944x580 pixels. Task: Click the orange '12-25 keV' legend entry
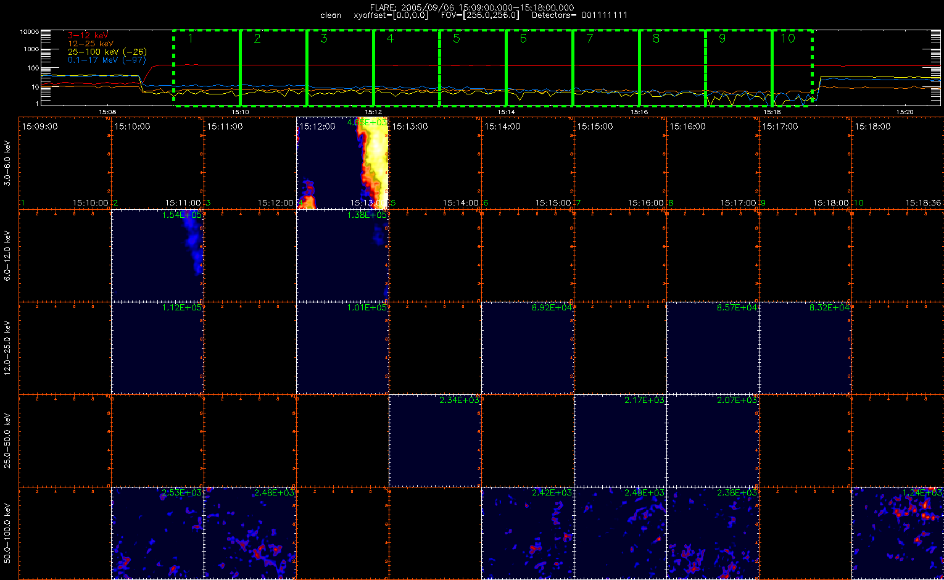(x=91, y=44)
